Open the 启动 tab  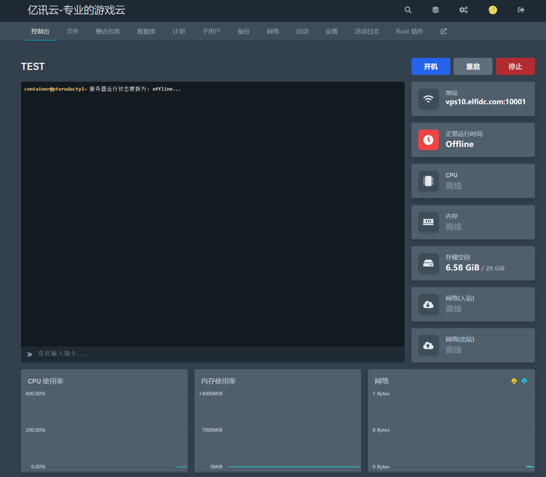302,31
